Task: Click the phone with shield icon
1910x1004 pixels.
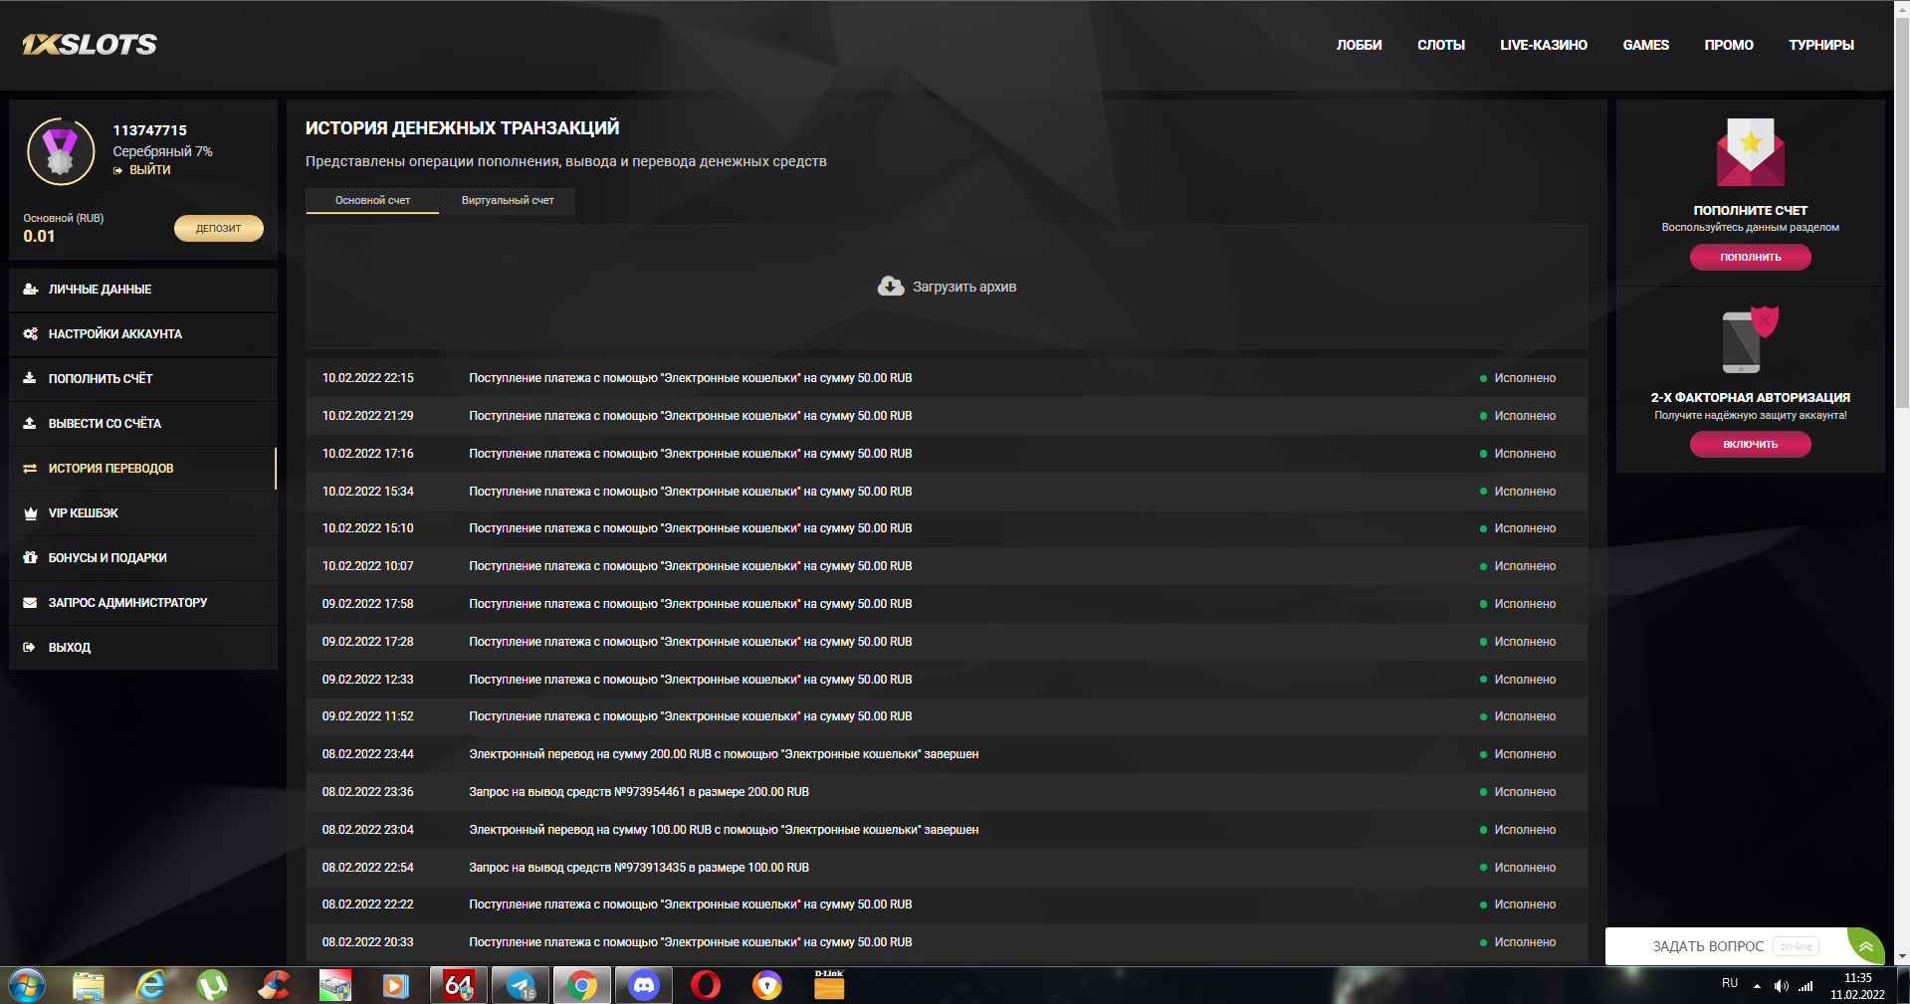Action: [1751, 340]
